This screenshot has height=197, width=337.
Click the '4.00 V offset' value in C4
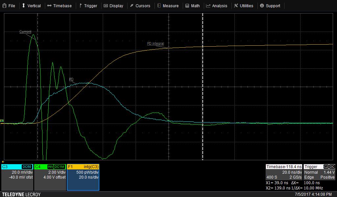[x=54, y=177]
